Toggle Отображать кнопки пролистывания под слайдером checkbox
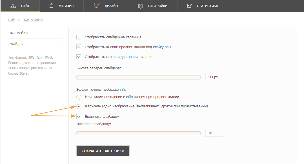 pyautogui.click(x=79, y=47)
